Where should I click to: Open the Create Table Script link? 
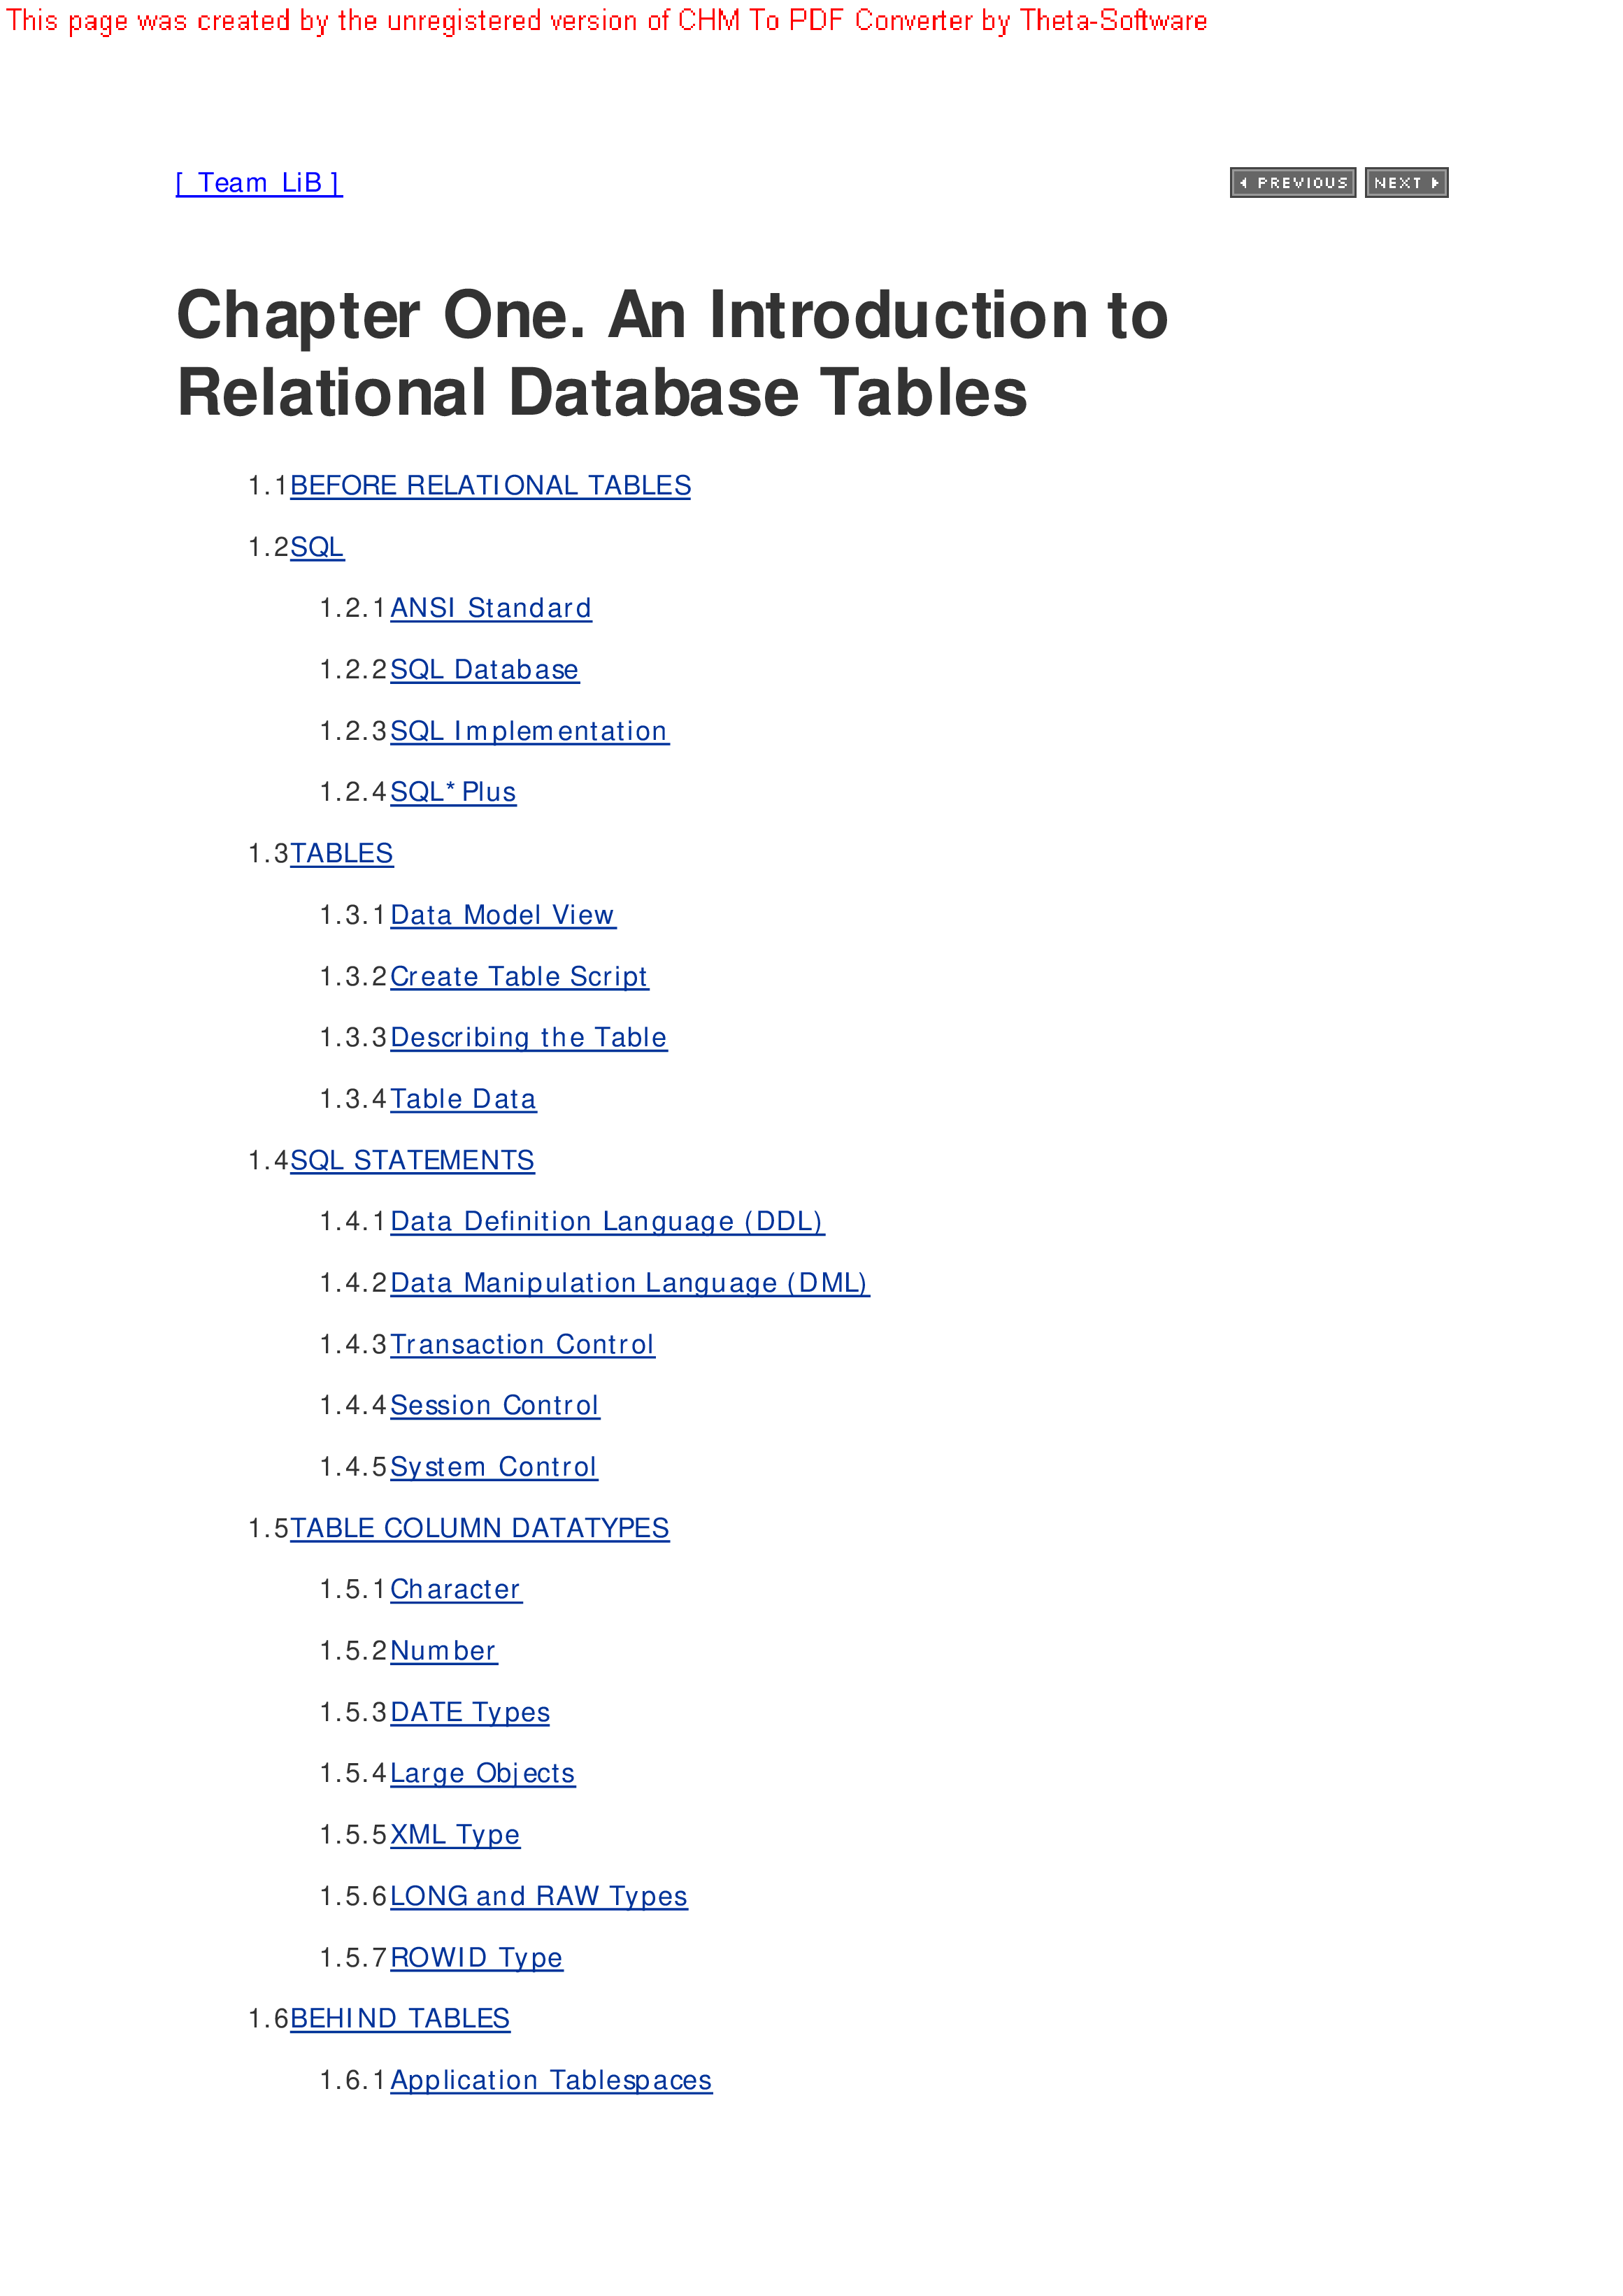(x=518, y=976)
